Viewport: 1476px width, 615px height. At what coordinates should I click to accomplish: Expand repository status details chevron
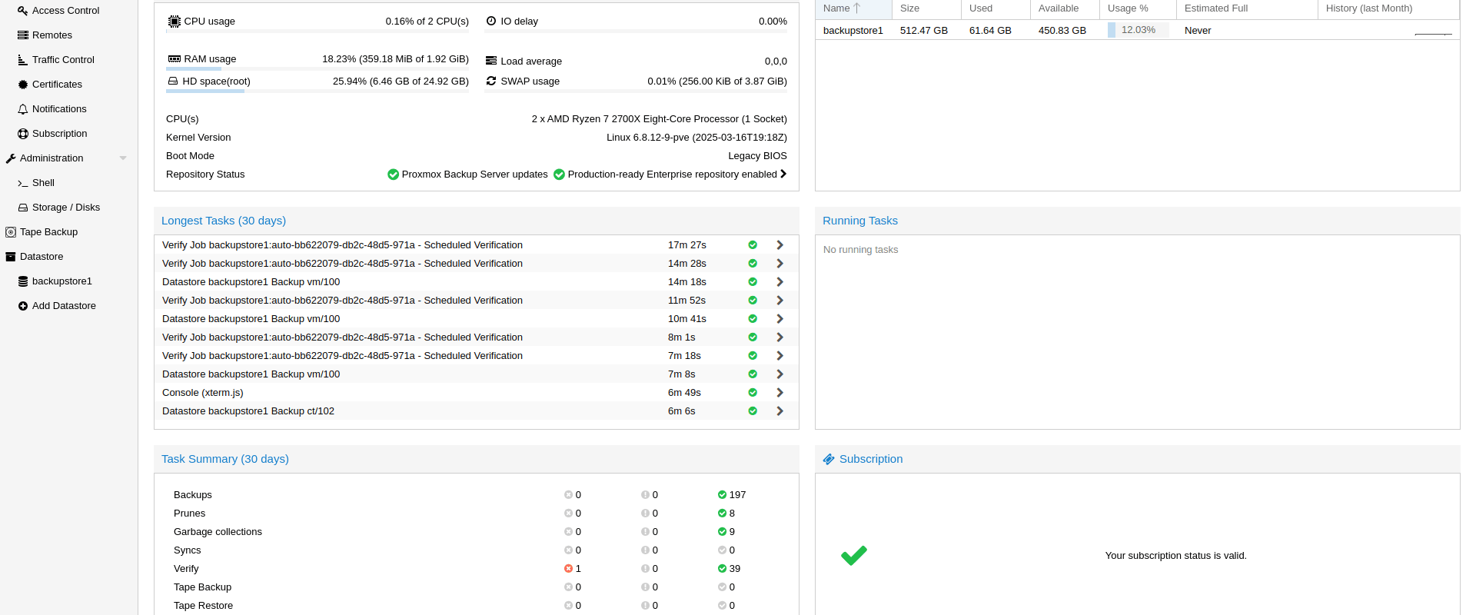[x=783, y=175]
